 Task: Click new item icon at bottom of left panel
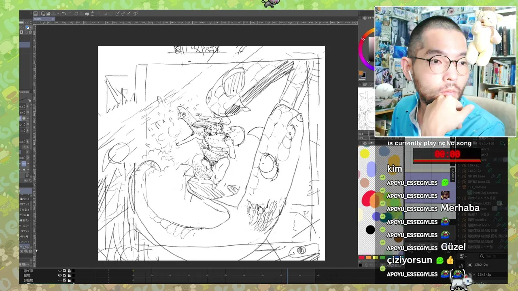coord(21,251)
